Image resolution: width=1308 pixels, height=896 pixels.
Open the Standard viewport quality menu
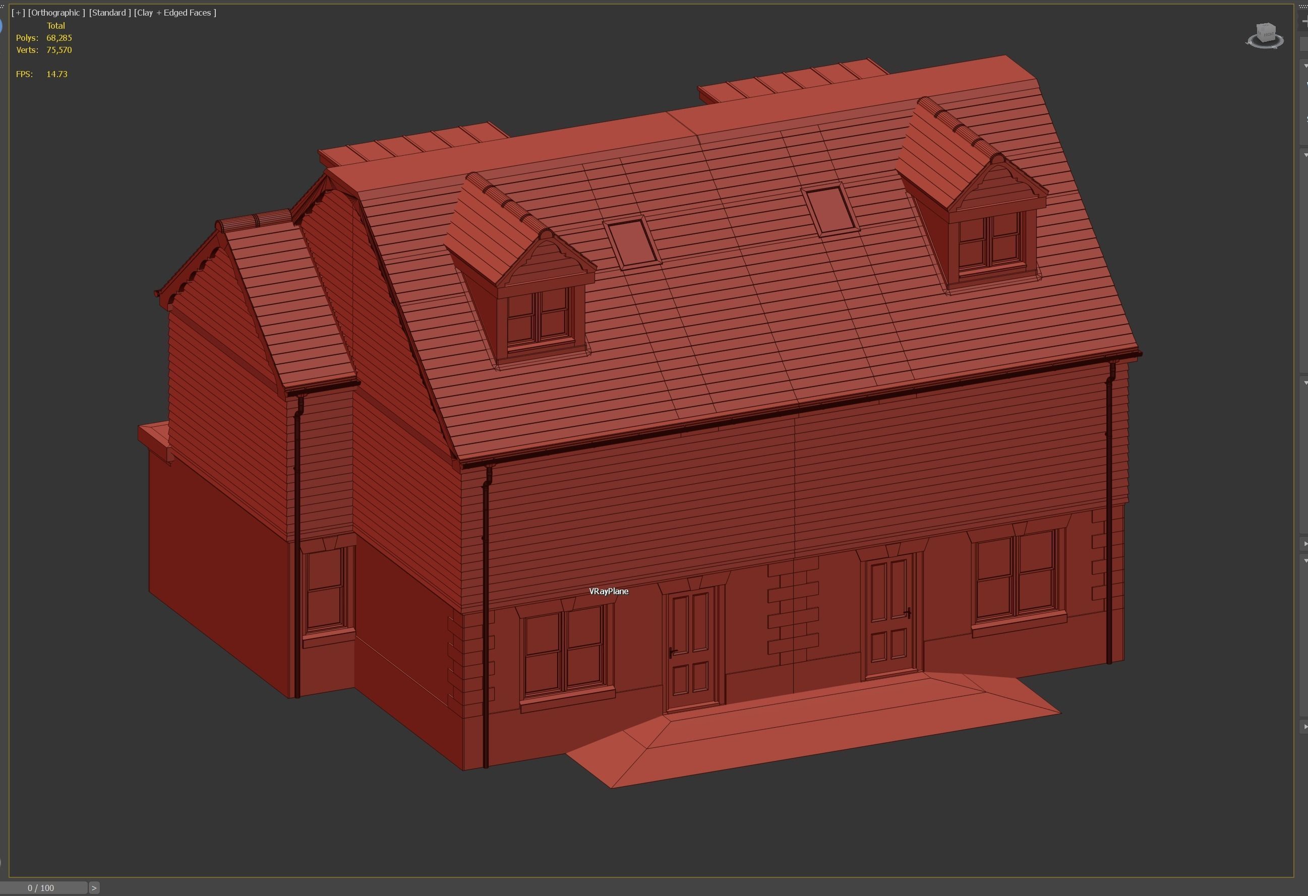pyautogui.click(x=110, y=13)
